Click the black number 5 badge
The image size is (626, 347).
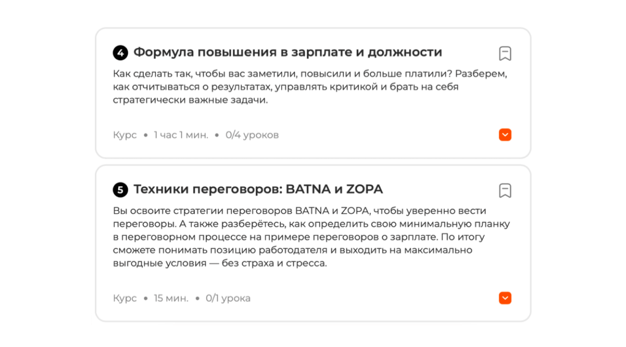(x=120, y=190)
